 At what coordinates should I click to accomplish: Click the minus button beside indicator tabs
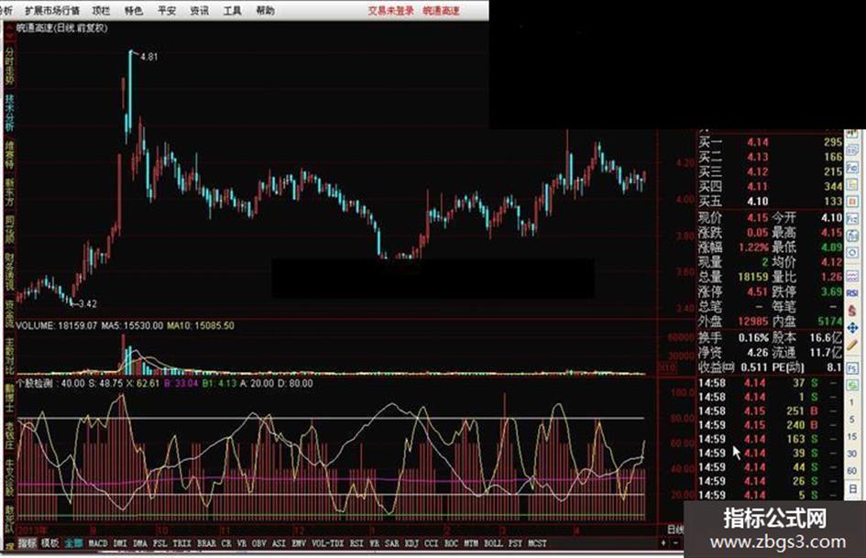click(x=674, y=543)
